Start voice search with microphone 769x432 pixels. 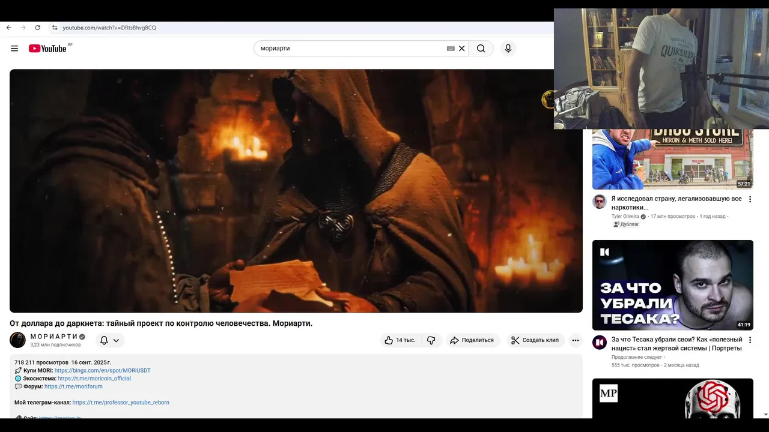[508, 49]
